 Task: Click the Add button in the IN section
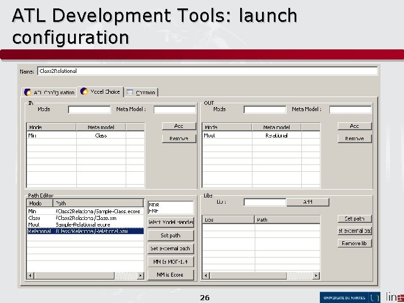point(179,126)
